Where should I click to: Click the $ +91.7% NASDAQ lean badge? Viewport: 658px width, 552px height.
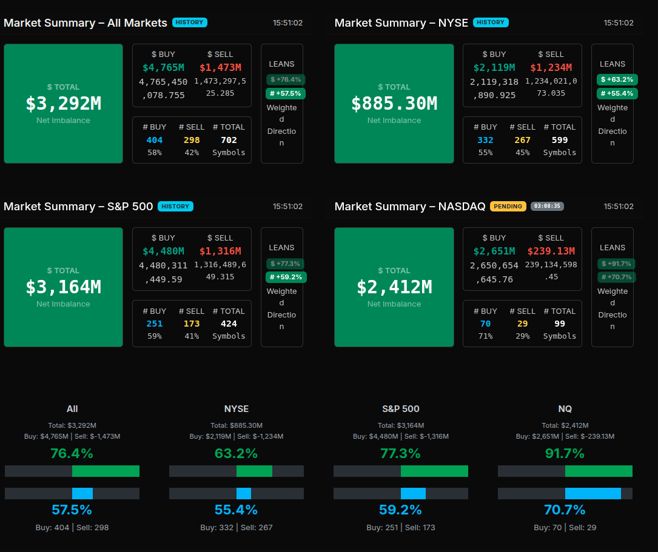[x=616, y=264]
